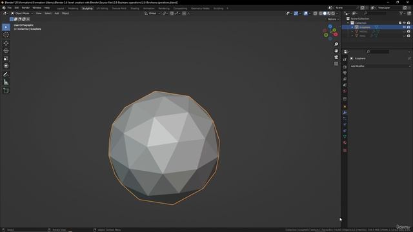Expand the Icosphere outliner row
The image size is (413, 232).
pyautogui.click(x=352, y=27)
